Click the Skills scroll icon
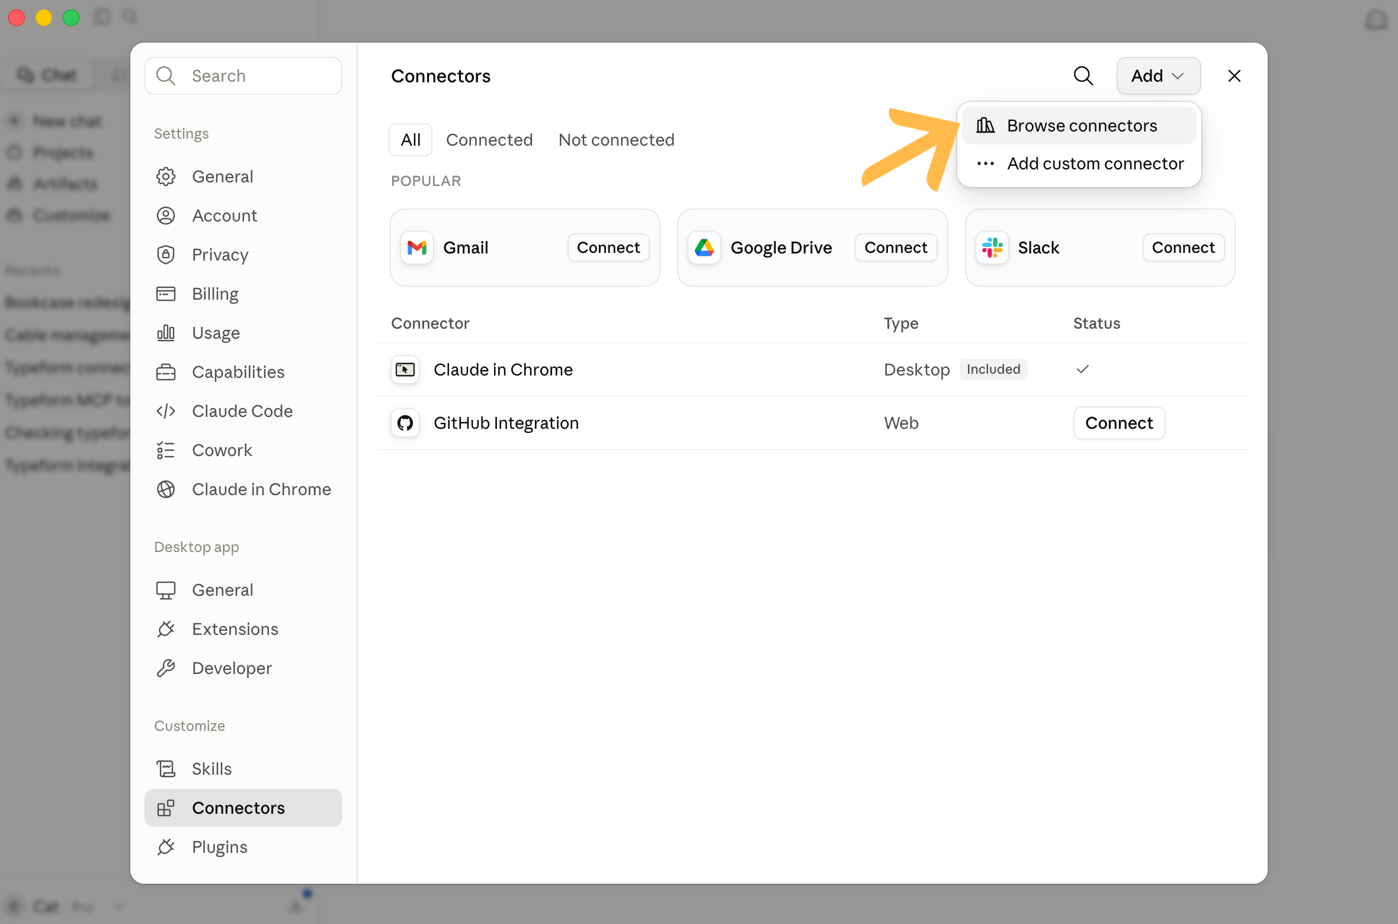 (x=166, y=769)
